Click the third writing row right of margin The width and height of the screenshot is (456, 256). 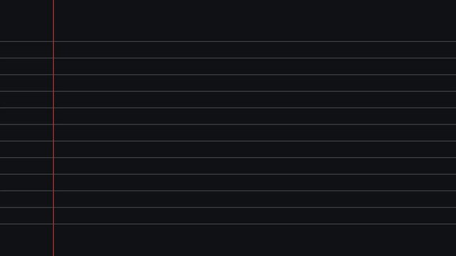pyautogui.click(x=255, y=83)
